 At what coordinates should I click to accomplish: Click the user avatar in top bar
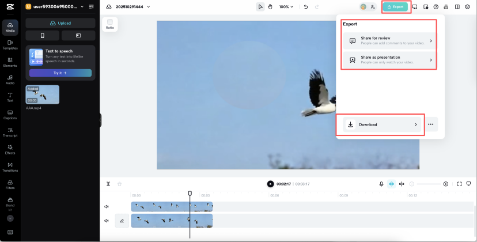(364, 7)
